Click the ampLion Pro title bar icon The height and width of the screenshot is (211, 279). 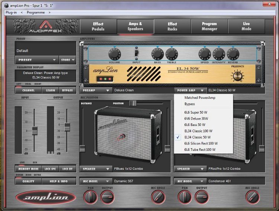point(7,6)
